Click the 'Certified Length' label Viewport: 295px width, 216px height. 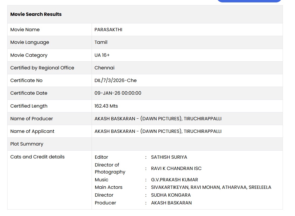pyautogui.click(x=29, y=106)
